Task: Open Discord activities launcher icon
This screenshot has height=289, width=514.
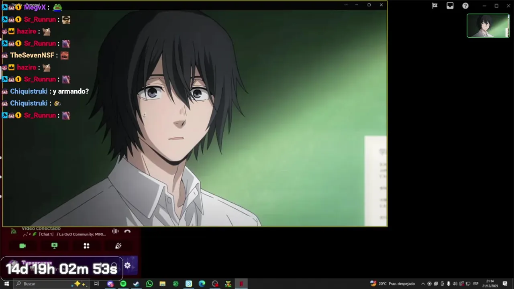Action: 86,246
